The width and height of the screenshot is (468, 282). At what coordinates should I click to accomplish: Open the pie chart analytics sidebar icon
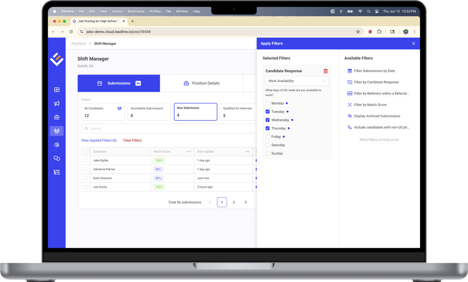pos(57,145)
